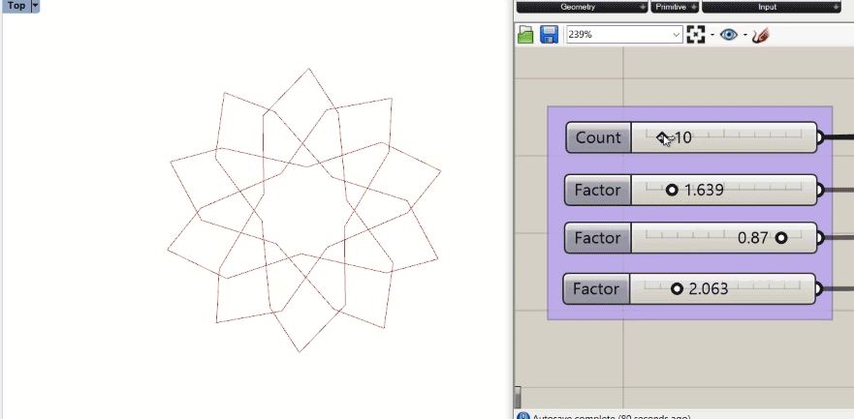
Task: Click the output grip of the 1.639 Factor slider
Action: tap(819, 191)
